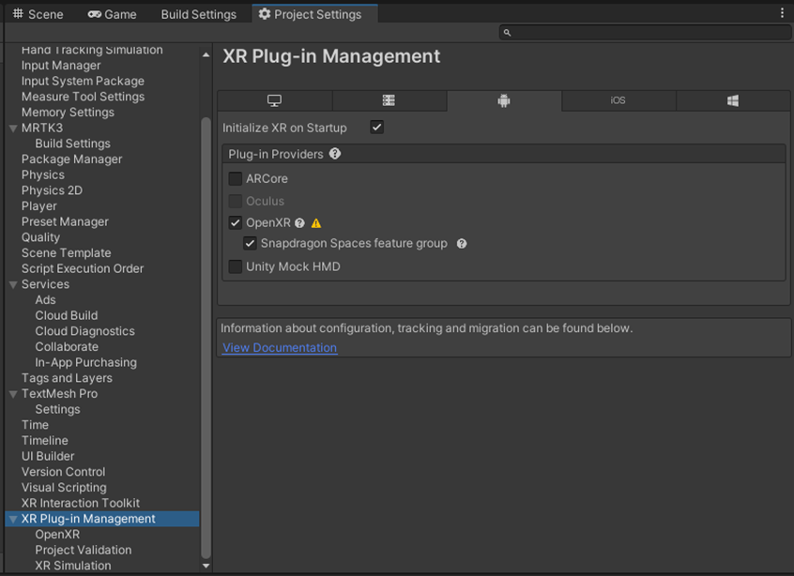Select the iOS platform tab
The image size is (794, 576).
pos(618,100)
